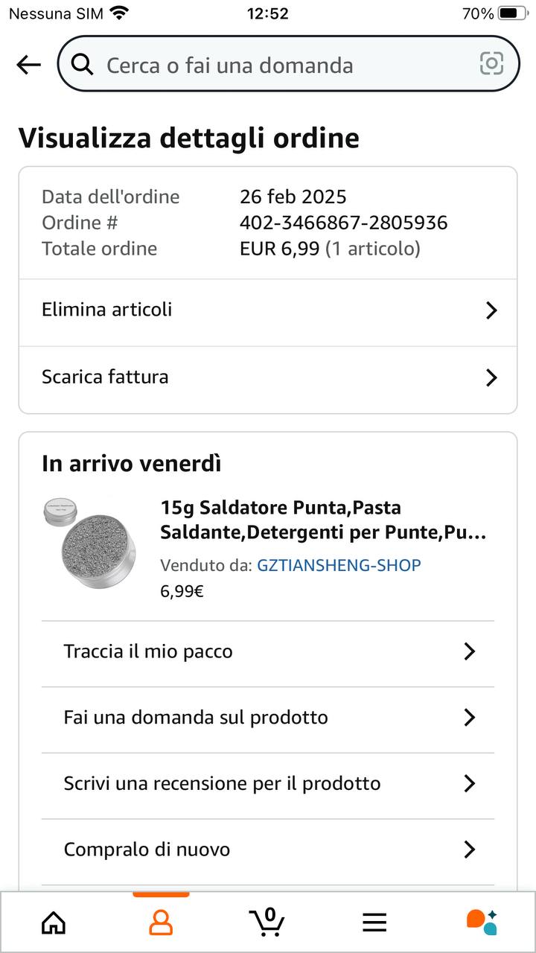The width and height of the screenshot is (536, 953).
Task: Expand Traccia il mio pacco chevron
Action: pos(469,651)
